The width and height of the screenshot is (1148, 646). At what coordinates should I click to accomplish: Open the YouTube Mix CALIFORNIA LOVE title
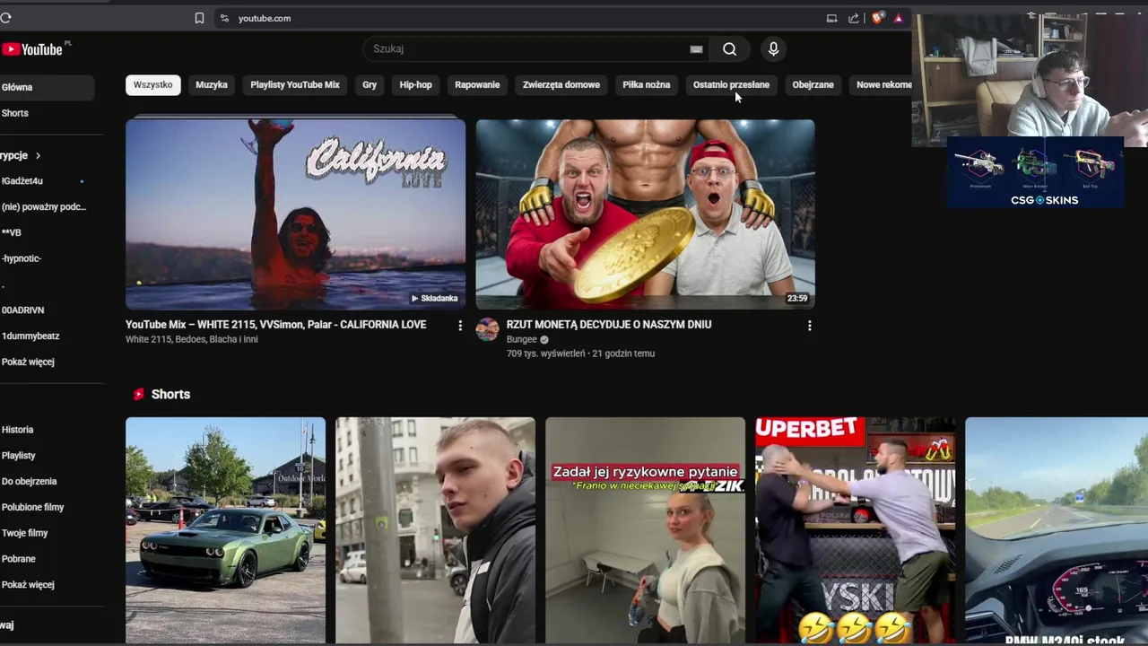pos(276,325)
